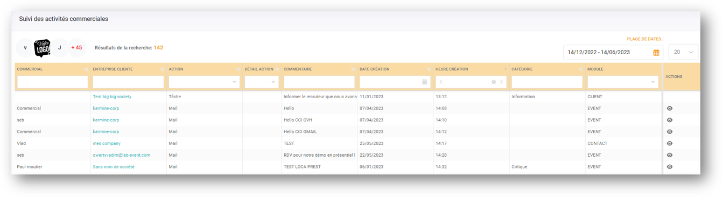Click the Information category cell
This screenshot has width=723, height=197.
pyautogui.click(x=523, y=97)
